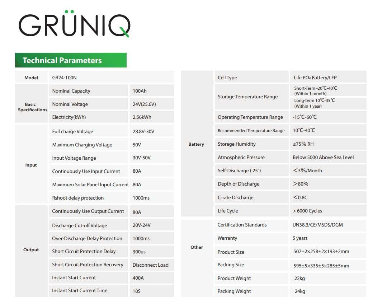
Task: Click Continuously Use Output Current label
Action: click(88, 211)
